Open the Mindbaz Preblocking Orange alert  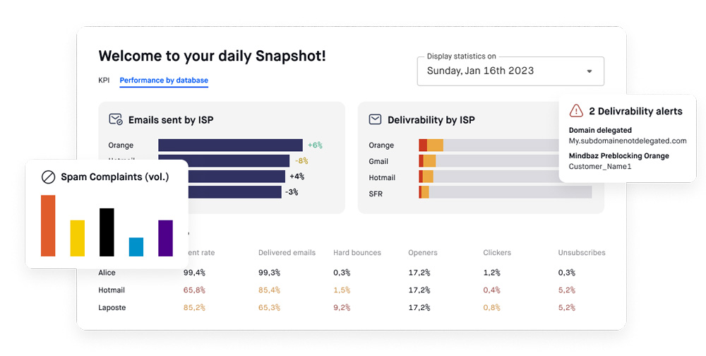(x=618, y=161)
